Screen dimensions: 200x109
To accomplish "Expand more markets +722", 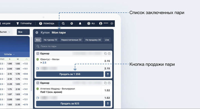I will click(25, 64).
